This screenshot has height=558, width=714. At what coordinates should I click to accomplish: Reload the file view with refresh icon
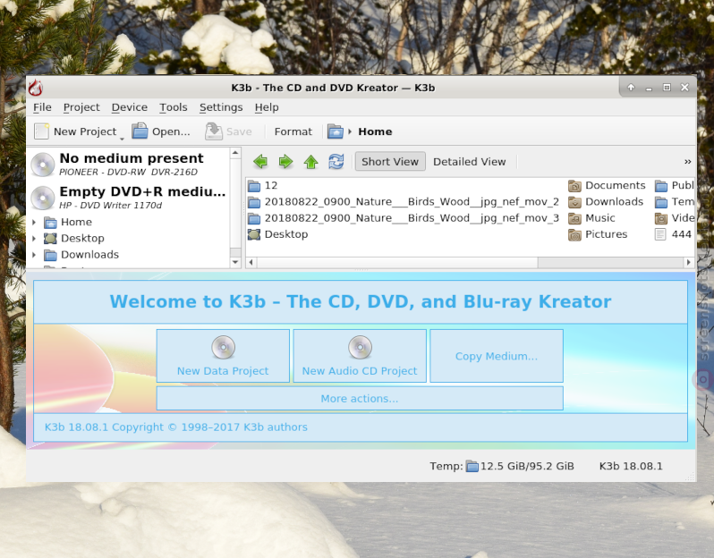click(x=336, y=162)
